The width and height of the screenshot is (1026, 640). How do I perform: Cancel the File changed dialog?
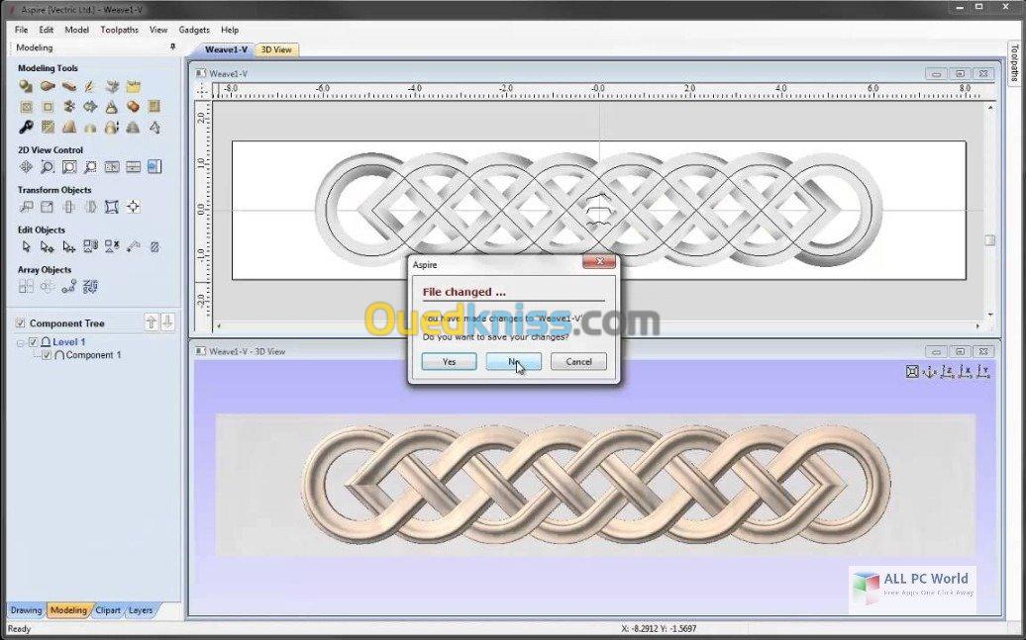tap(578, 361)
